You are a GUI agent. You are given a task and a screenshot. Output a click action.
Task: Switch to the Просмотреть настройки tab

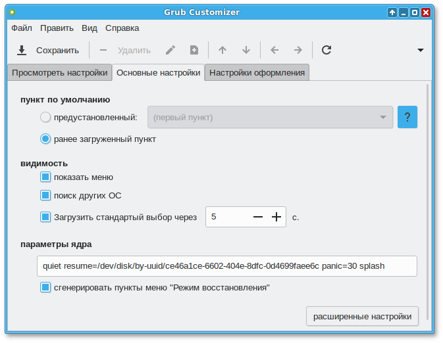[60, 72]
